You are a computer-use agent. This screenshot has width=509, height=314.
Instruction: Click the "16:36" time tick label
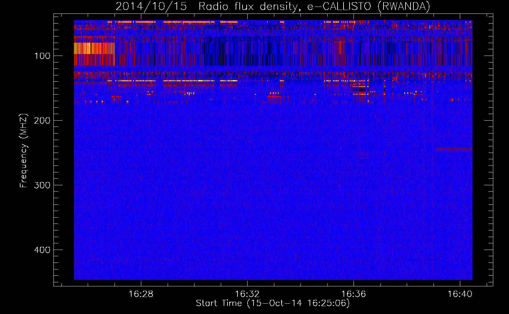(x=354, y=294)
